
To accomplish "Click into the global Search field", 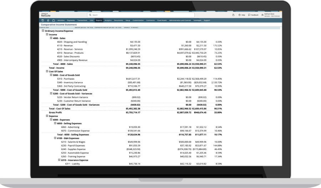I will 141,15.
